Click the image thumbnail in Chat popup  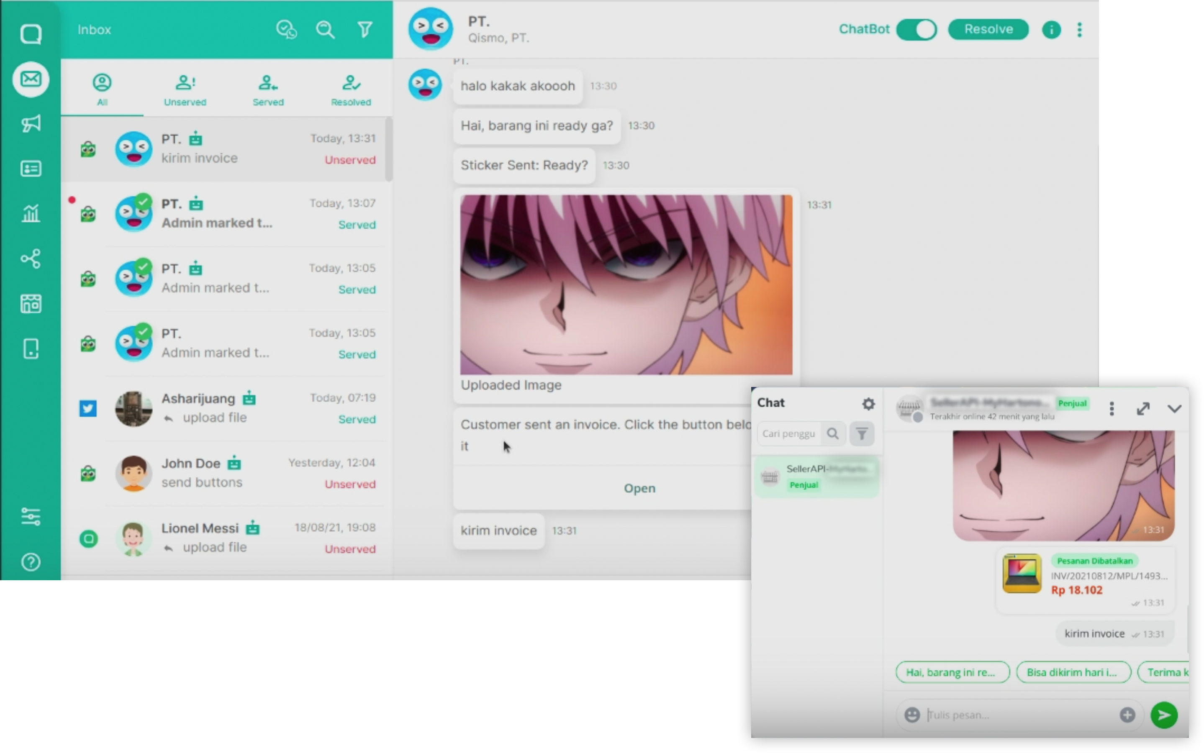coord(1063,486)
